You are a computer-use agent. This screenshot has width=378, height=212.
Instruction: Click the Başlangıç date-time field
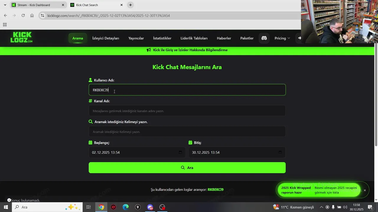(x=137, y=153)
